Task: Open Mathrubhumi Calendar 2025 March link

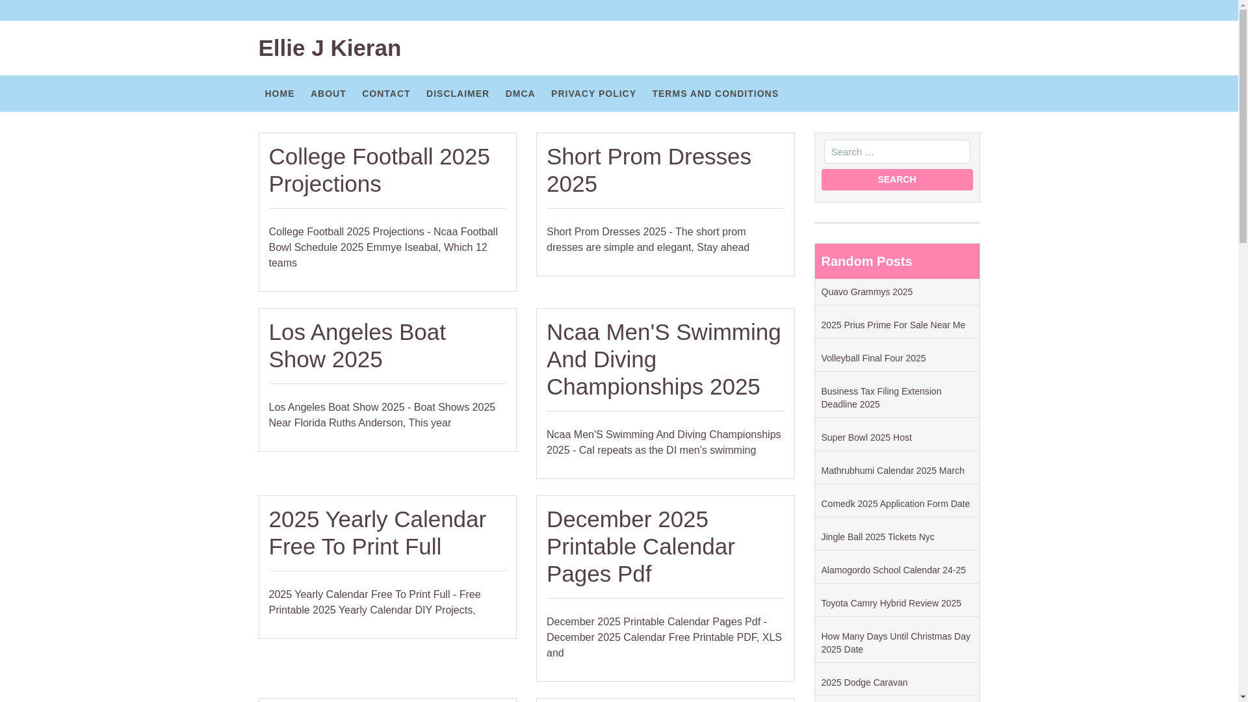Action: click(892, 471)
